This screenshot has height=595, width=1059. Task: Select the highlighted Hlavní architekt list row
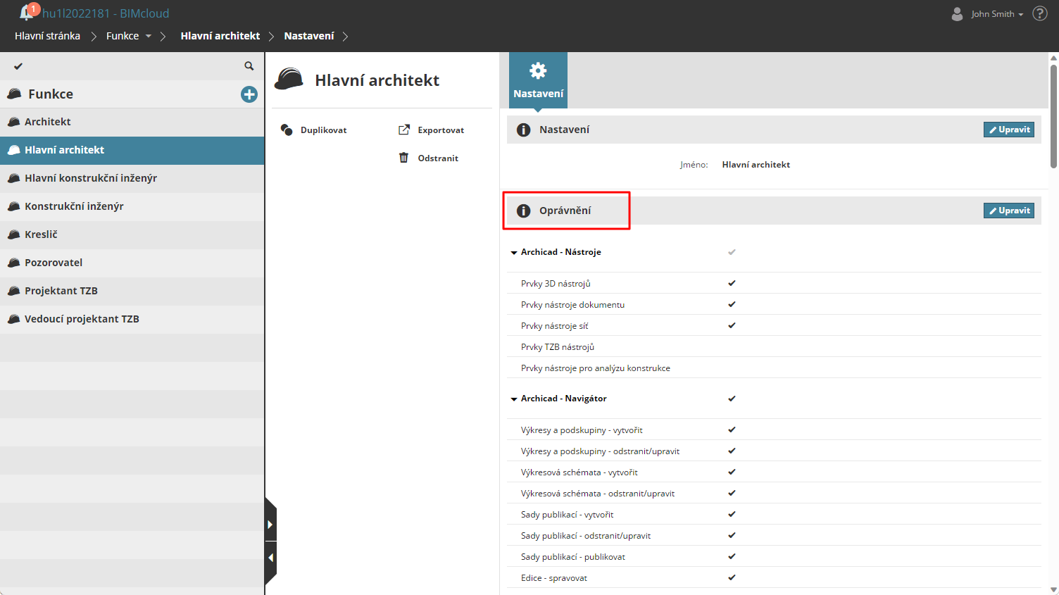(132, 150)
